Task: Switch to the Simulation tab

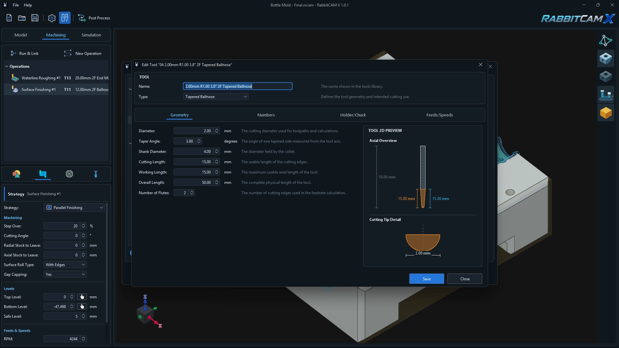Action: pos(91,35)
